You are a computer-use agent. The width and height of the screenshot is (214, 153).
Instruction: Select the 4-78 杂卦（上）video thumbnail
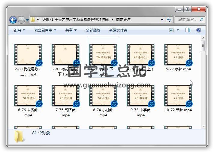click(x=141, y=54)
